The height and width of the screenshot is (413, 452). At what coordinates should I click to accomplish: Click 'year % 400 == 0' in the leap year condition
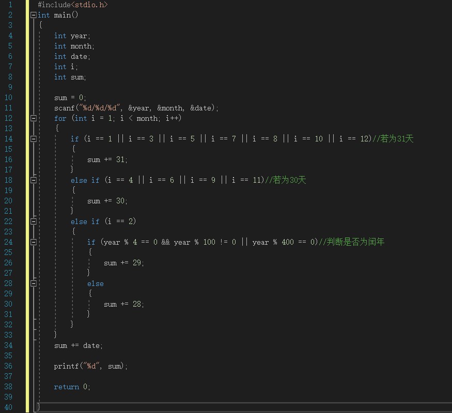point(283,242)
